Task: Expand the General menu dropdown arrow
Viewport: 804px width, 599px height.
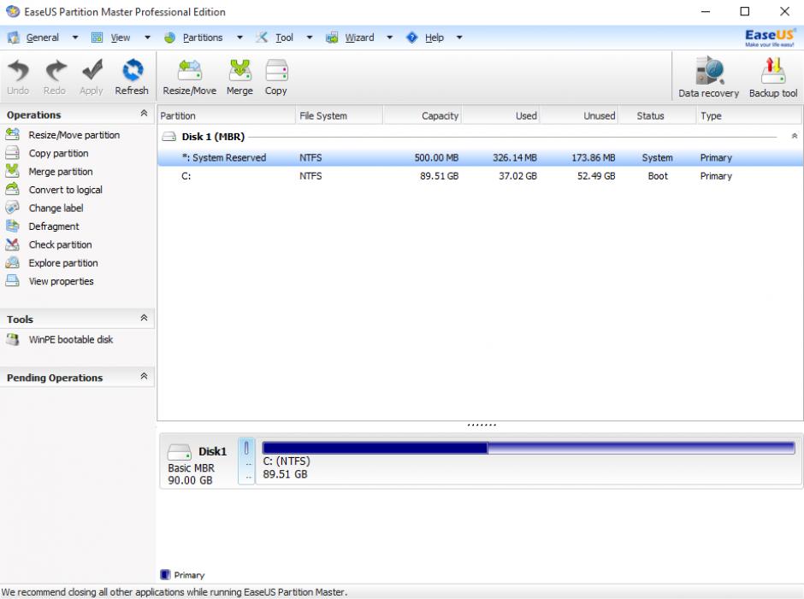Action: [75, 38]
